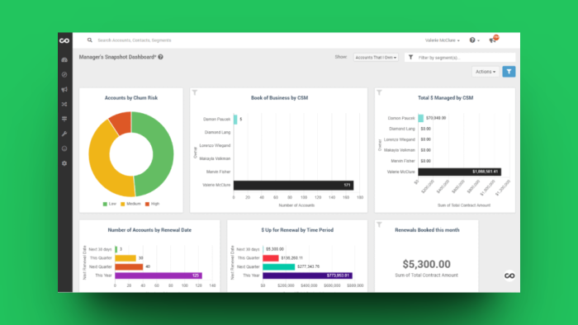The height and width of the screenshot is (325, 578).
Task: Click the blue filter button
Action: coord(509,72)
